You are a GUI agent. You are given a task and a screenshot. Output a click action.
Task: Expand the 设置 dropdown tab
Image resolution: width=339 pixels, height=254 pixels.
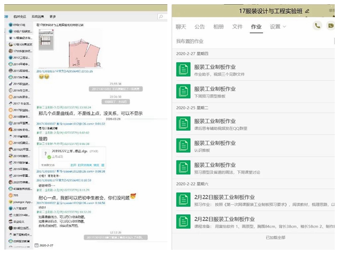(278, 27)
